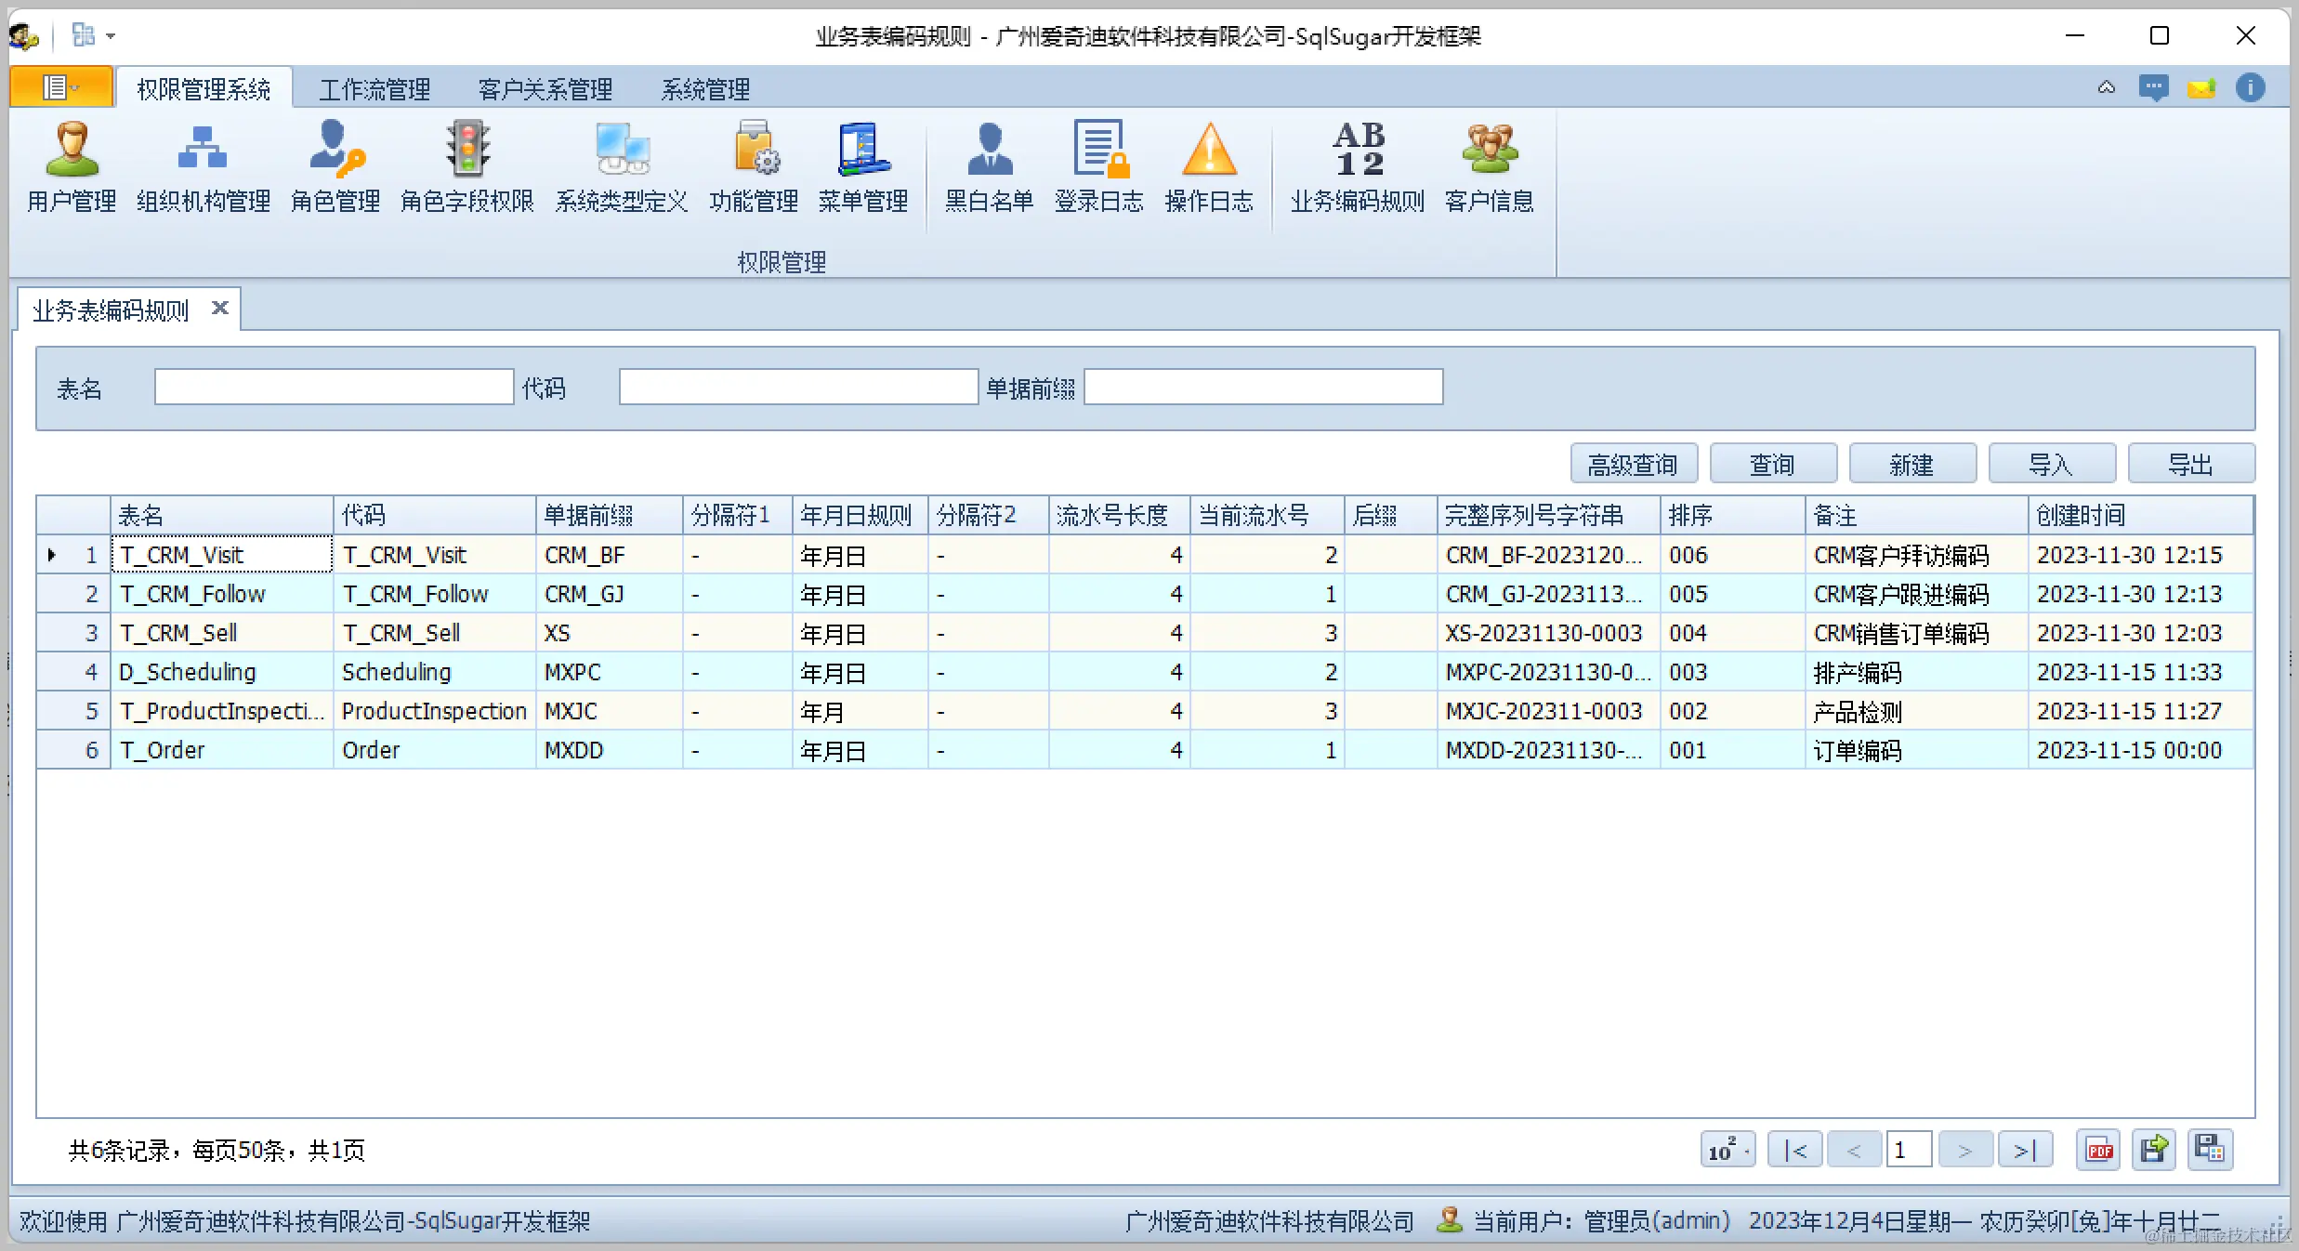This screenshot has height=1251, width=2299.
Task: Open the page-size dropdown in pager
Action: [1728, 1151]
